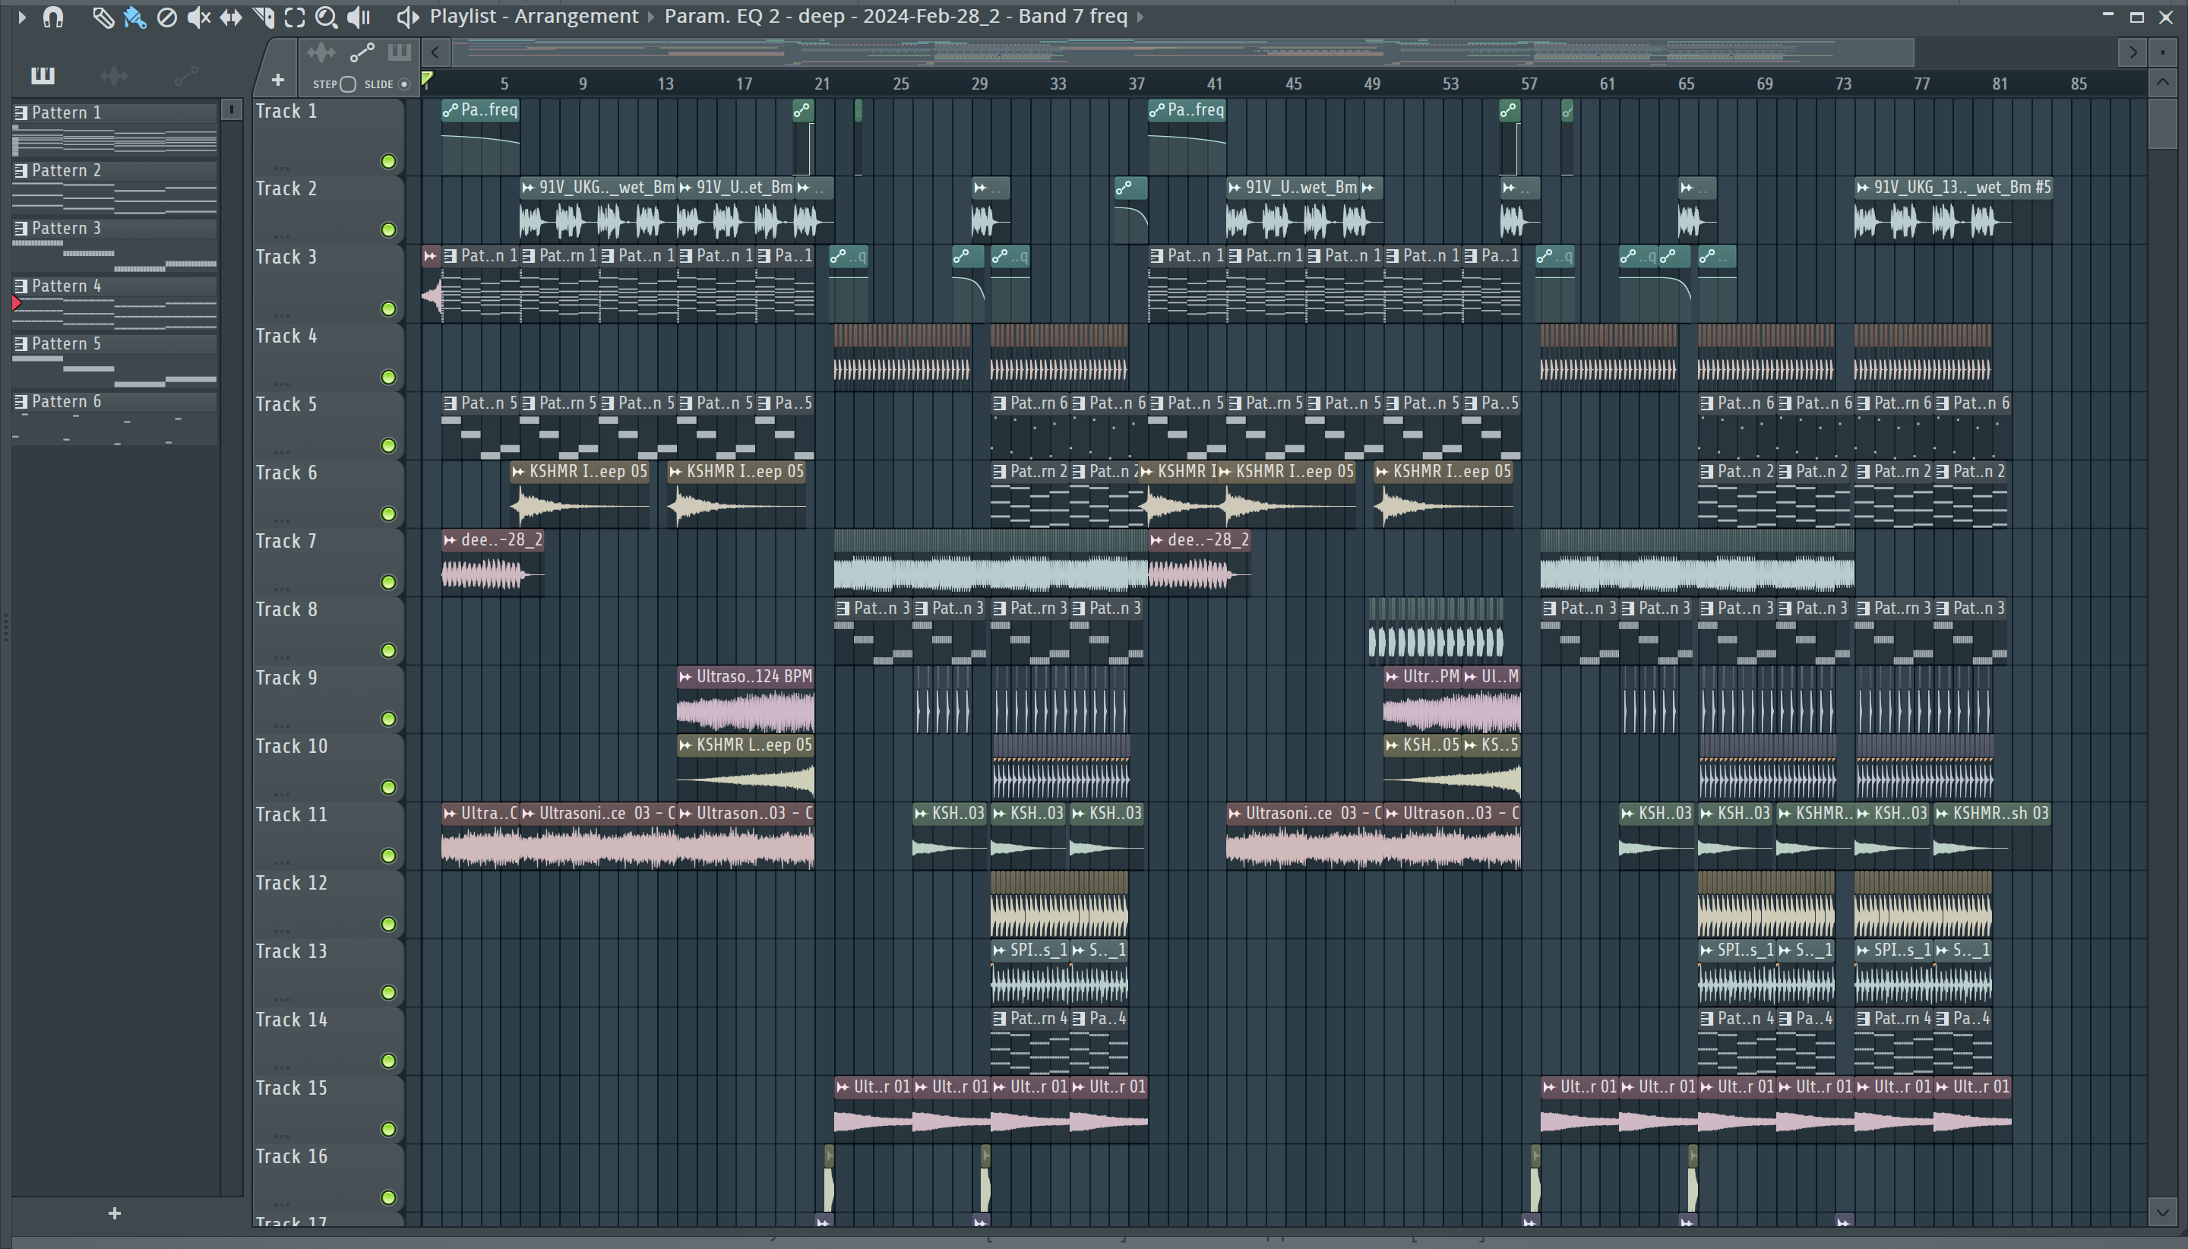Click picker panel scrollbar handle
Screen dimensions: 2188x1249
pyautogui.click(x=232, y=110)
